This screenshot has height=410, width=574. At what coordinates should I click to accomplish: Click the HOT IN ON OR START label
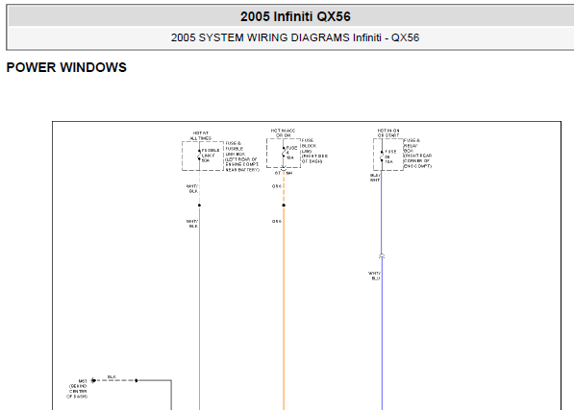388,133
